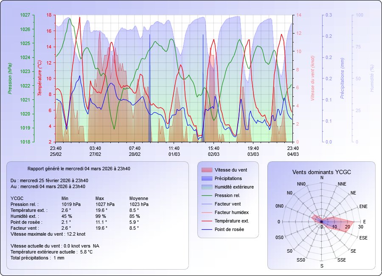Click the Vitesse du vent (knot) axis title
The width and height of the screenshot is (382, 276).
[312, 78]
